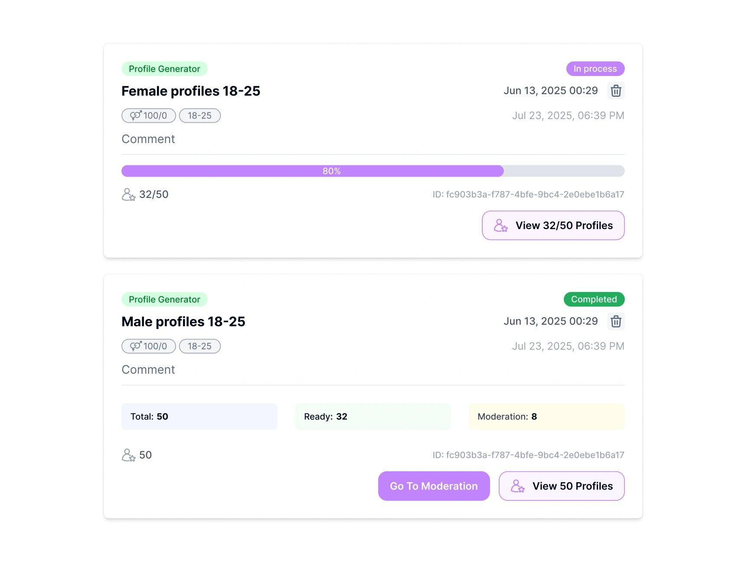Open View 32/50 Profiles

pos(553,226)
